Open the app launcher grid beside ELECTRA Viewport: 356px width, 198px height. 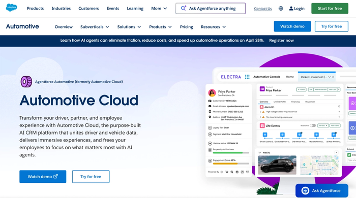point(247,77)
